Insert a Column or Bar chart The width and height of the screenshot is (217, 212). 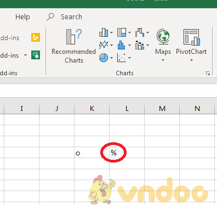(104, 32)
